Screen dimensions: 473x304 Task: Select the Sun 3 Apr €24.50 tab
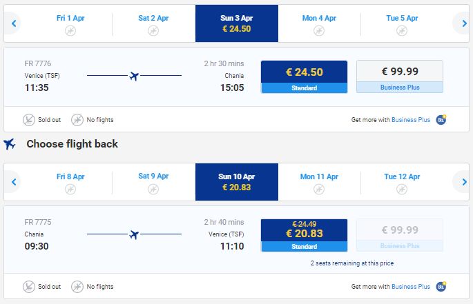(236, 23)
